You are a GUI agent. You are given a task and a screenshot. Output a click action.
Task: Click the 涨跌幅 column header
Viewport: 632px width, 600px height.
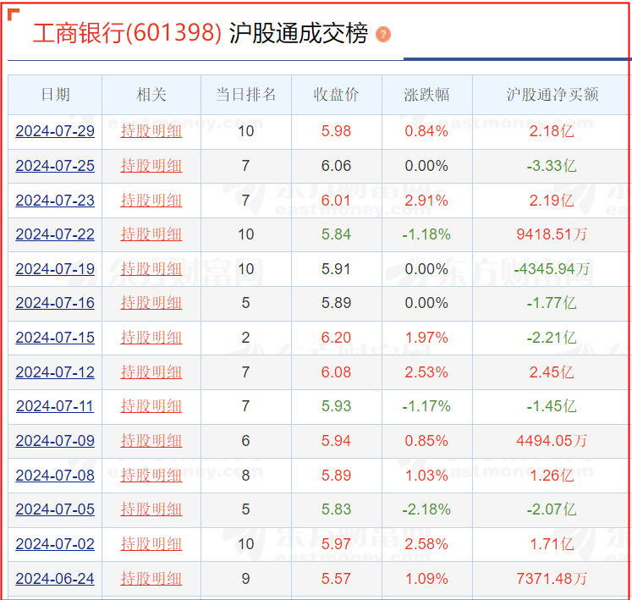tap(427, 95)
